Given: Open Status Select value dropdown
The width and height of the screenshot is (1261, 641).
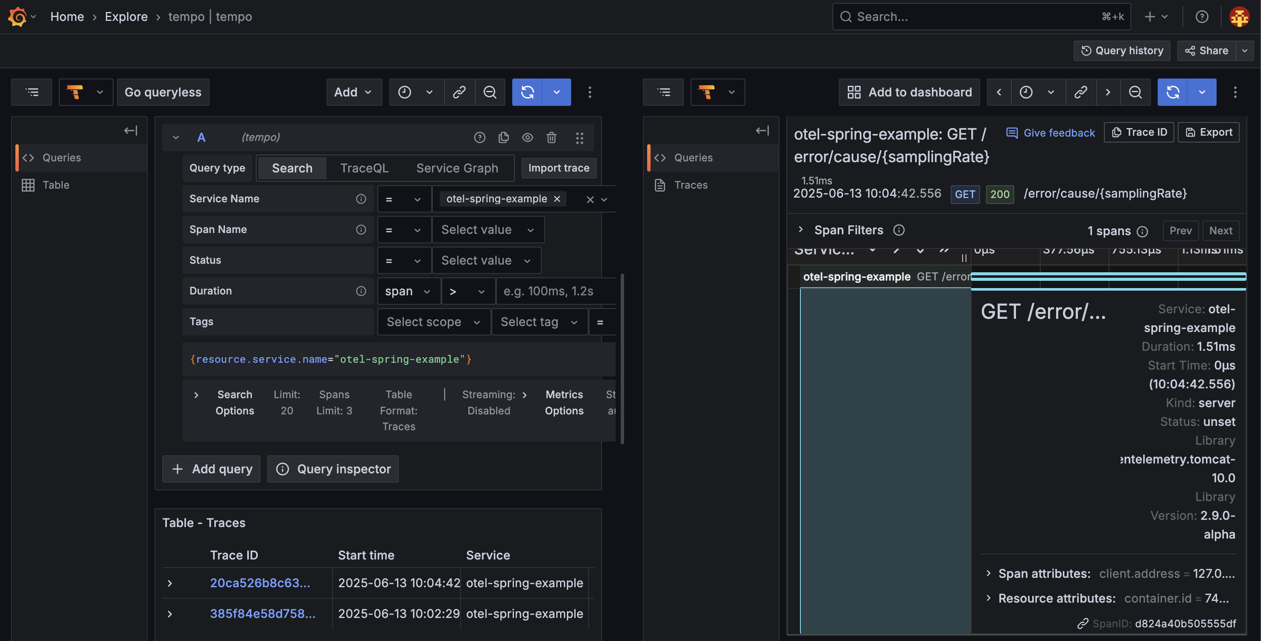Looking at the screenshot, I should pos(487,260).
